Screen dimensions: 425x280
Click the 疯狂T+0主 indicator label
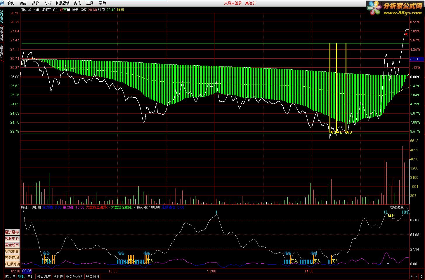point(50,10)
